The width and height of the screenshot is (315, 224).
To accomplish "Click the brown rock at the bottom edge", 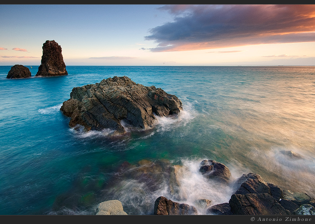I will [x=173, y=207].
